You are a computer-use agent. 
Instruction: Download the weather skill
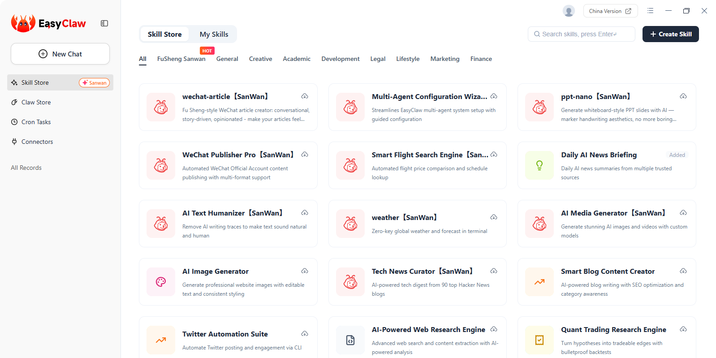[x=494, y=217]
